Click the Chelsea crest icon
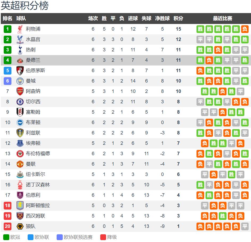Screen dimensions: 251x242 [20, 102]
